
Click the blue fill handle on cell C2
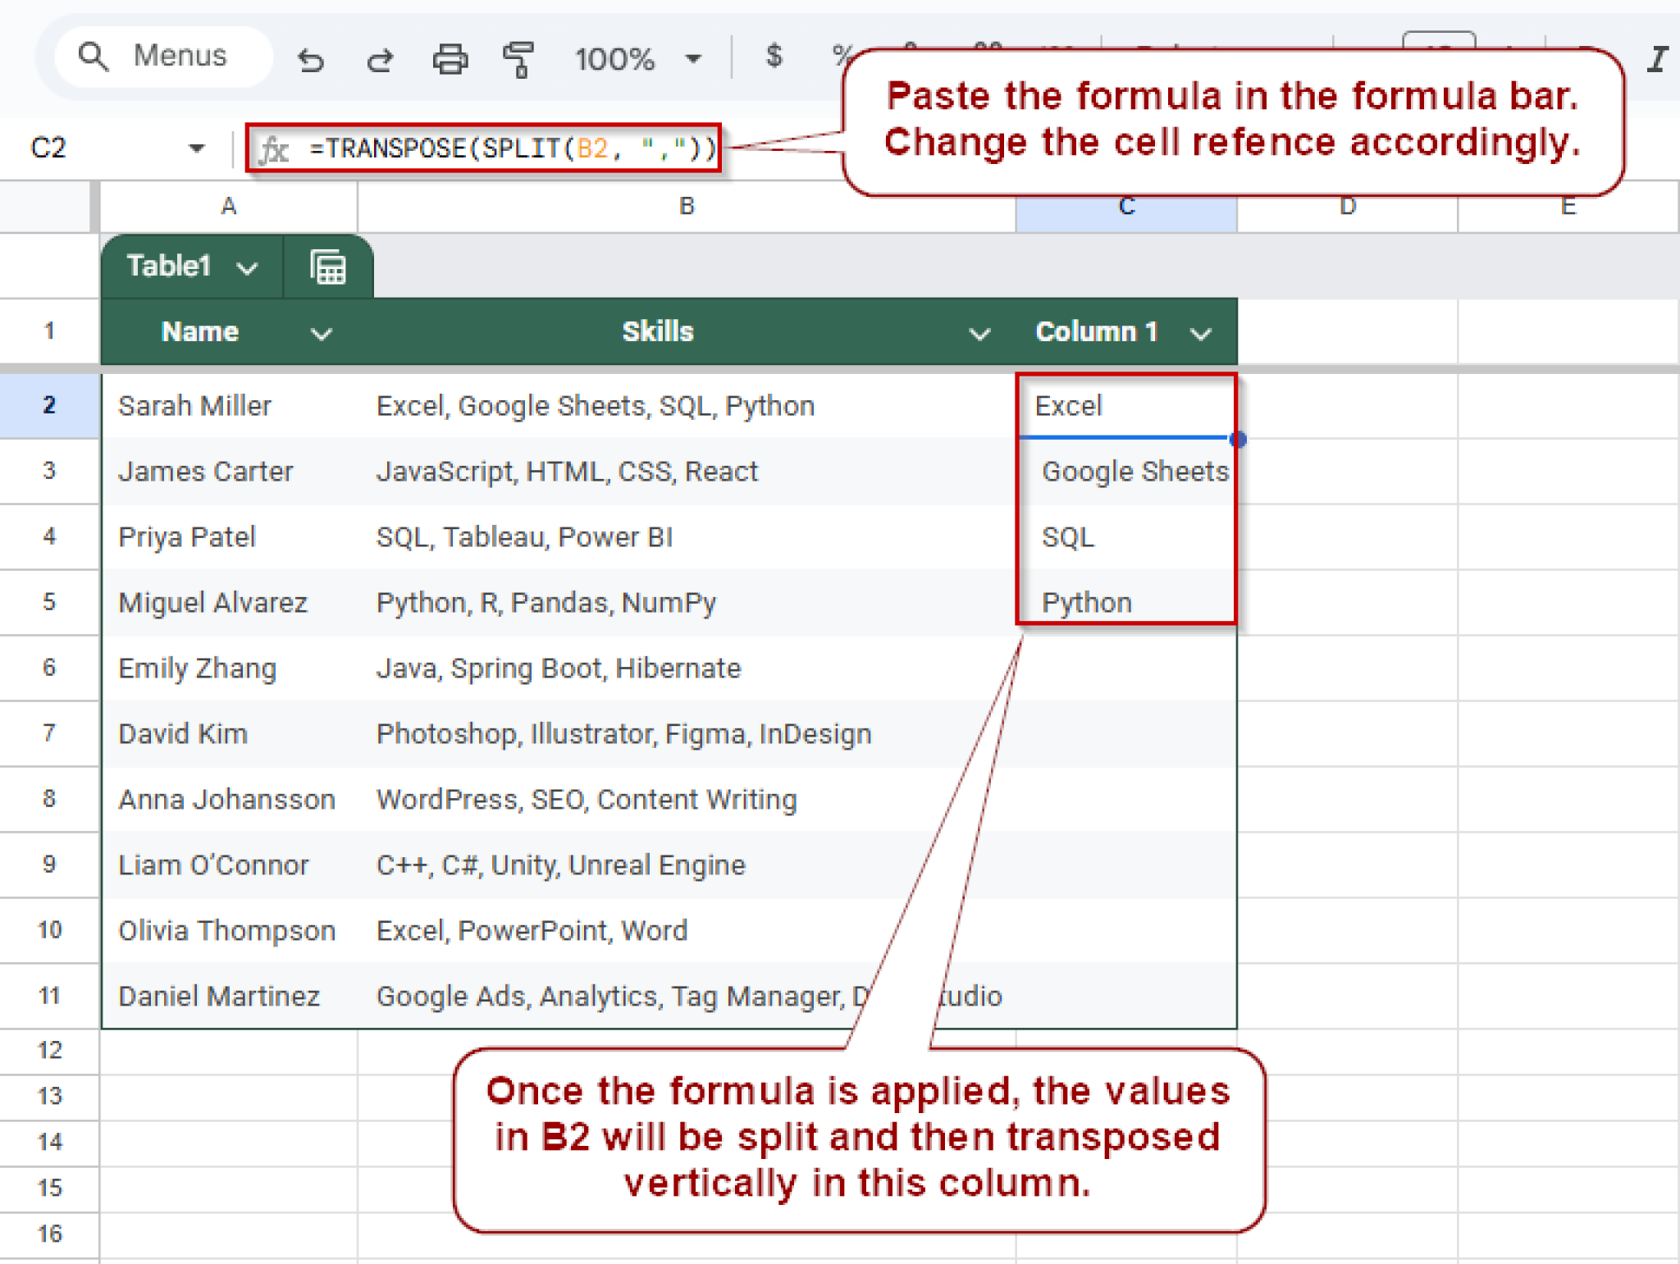(1239, 439)
